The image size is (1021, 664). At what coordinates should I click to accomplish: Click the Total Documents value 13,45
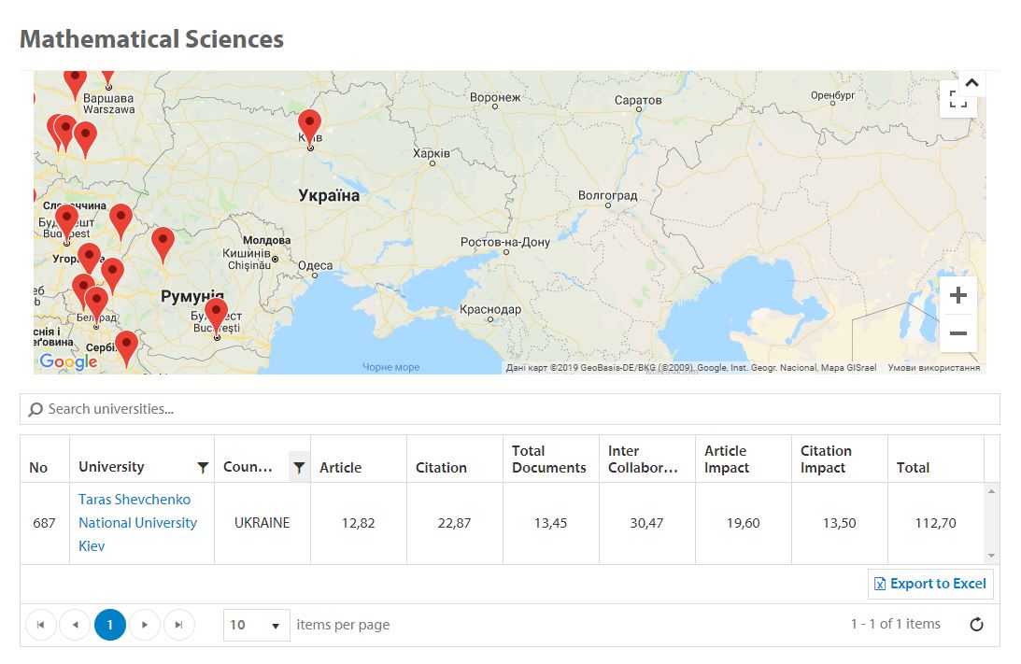550,523
